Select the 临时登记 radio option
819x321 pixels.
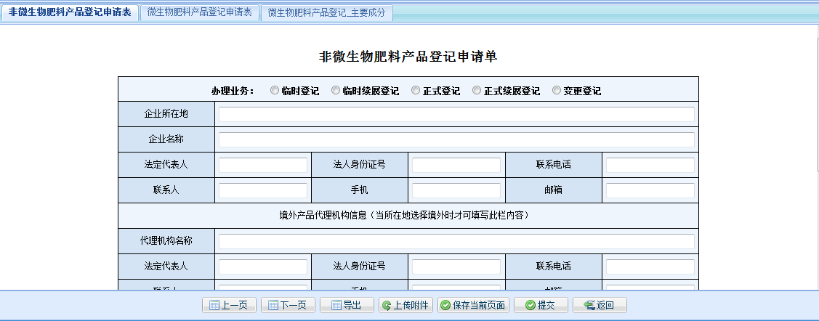275,91
